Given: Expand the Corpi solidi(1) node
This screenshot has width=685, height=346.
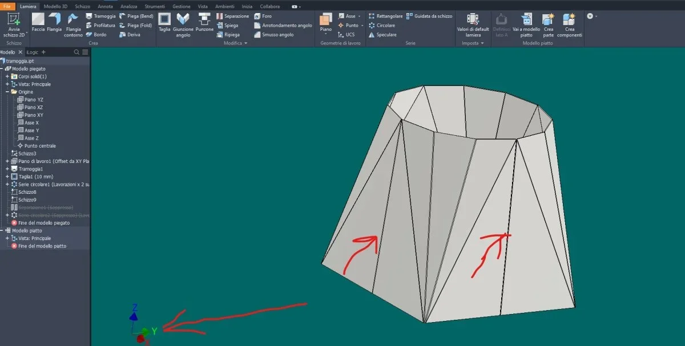Looking at the screenshot, I should pos(7,76).
